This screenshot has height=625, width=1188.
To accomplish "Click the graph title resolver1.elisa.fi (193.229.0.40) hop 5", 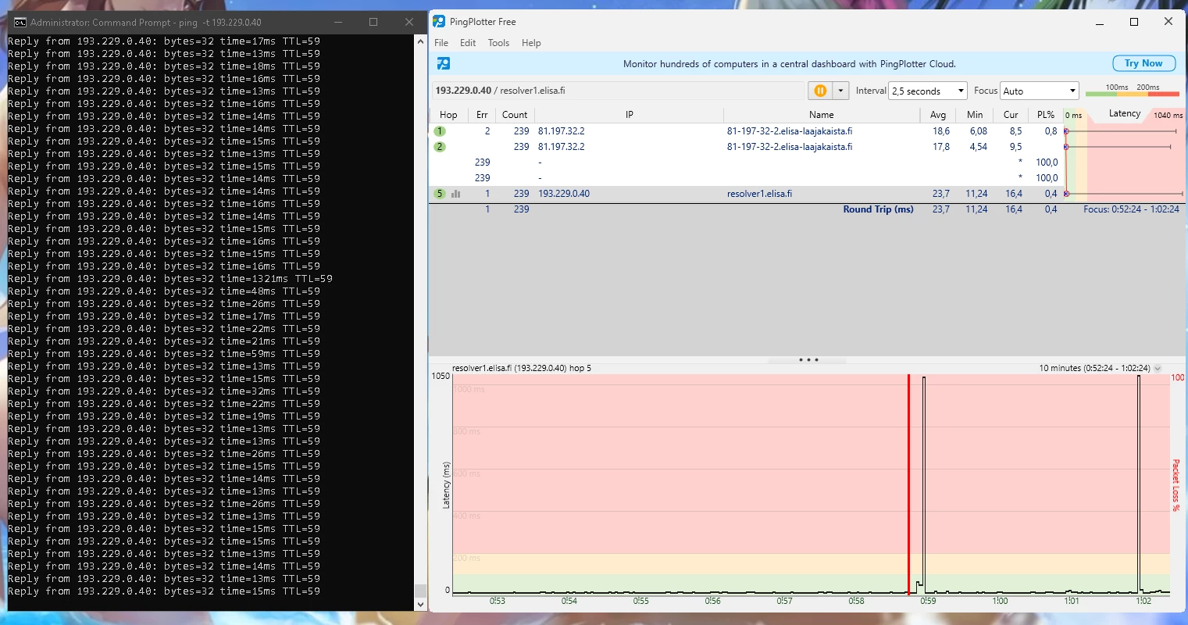I will click(x=522, y=368).
